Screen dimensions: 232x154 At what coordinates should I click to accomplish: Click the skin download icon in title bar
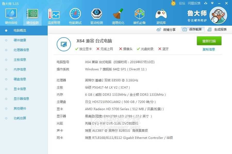tap(206, 3)
